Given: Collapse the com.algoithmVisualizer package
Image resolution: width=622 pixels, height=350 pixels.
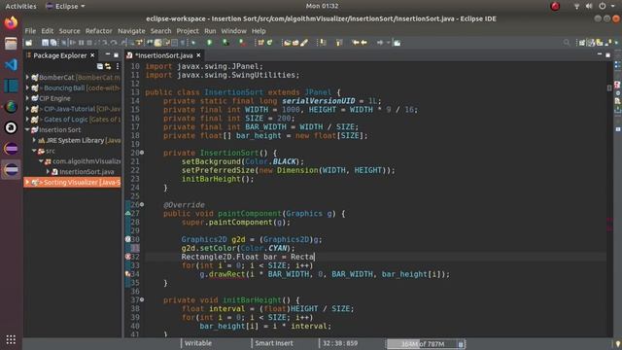Looking at the screenshot, I should click(41, 161).
